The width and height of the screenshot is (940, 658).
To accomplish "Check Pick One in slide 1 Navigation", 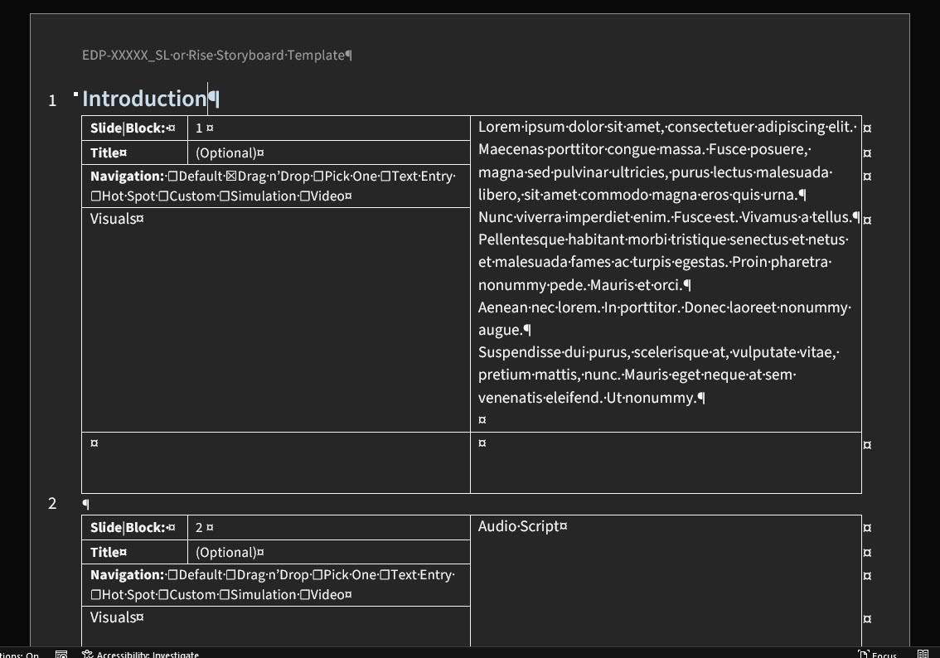I will [x=318, y=177].
